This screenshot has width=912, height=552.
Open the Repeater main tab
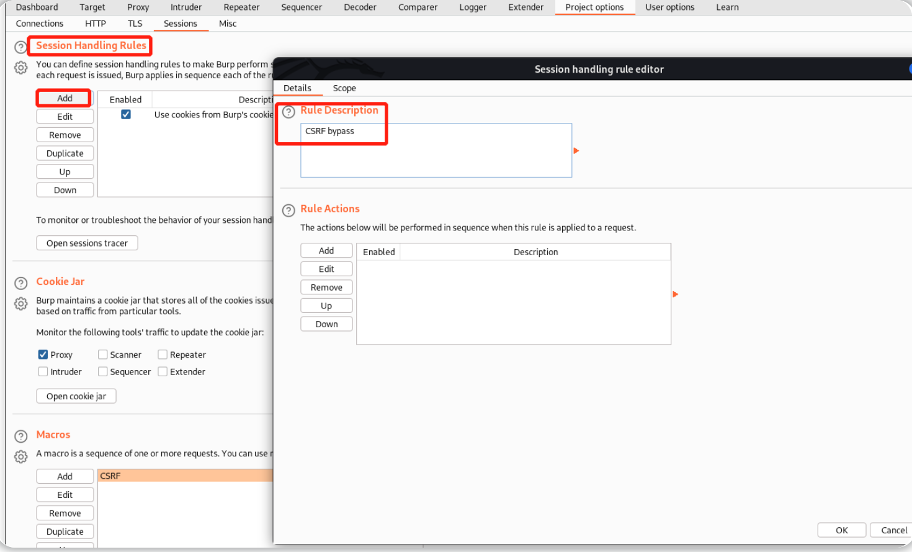[x=241, y=7]
